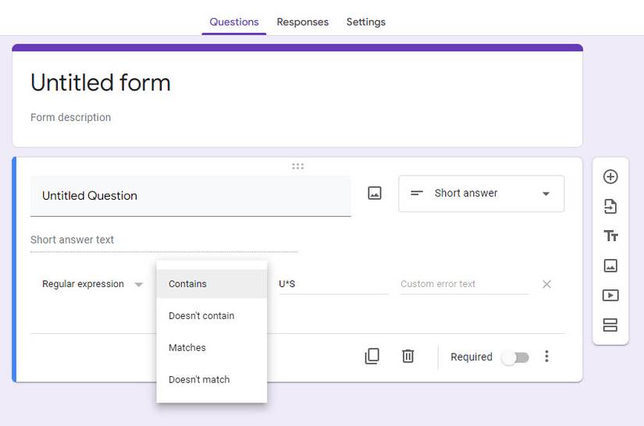The image size is (644, 426).
Task: Add a title and description block
Action: (x=610, y=236)
